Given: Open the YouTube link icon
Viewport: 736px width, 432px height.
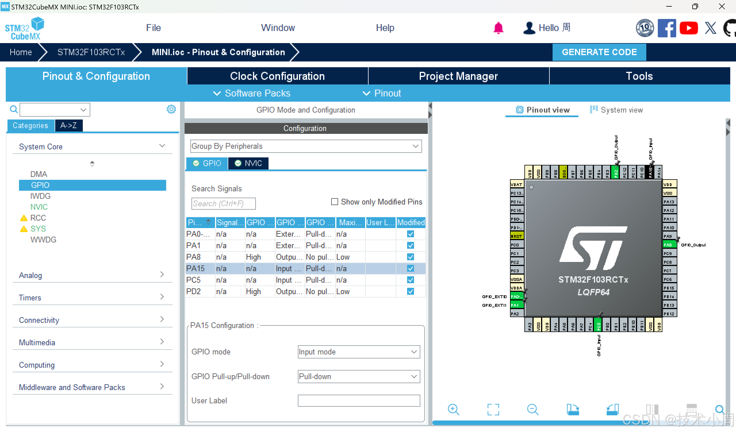Looking at the screenshot, I should tap(688, 28).
